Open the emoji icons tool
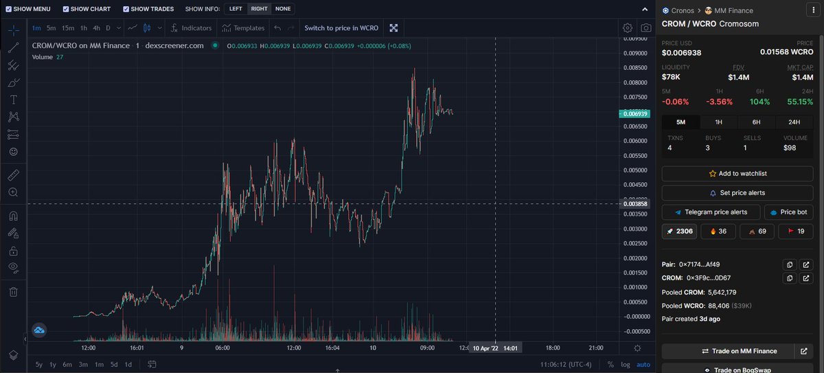This screenshot has height=373, width=824. click(13, 151)
